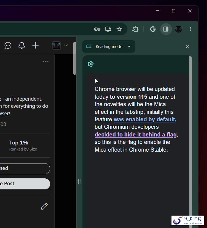Image resolution: width=207 pixels, height=228 pixels.
Task: Open the Chrome profile avatar
Action: coord(178,29)
